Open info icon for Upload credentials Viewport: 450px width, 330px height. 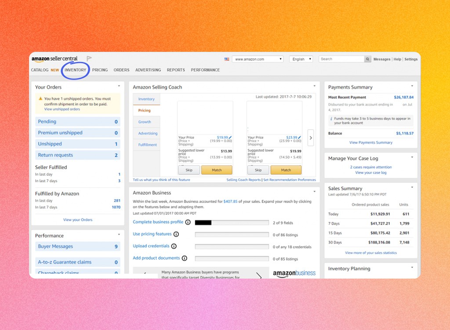(x=174, y=246)
